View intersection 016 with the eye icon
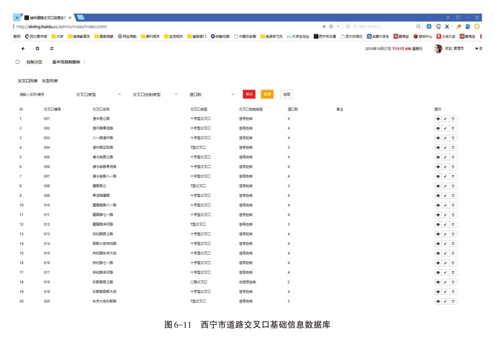Image resolution: width=494 pixels, height=346 pixels. tap(438, 263)
